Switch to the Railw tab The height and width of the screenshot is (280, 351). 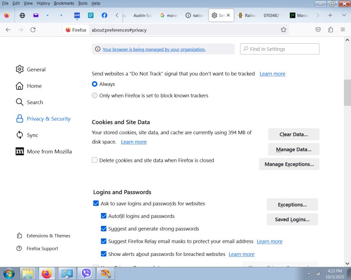[x=247, y=15]
